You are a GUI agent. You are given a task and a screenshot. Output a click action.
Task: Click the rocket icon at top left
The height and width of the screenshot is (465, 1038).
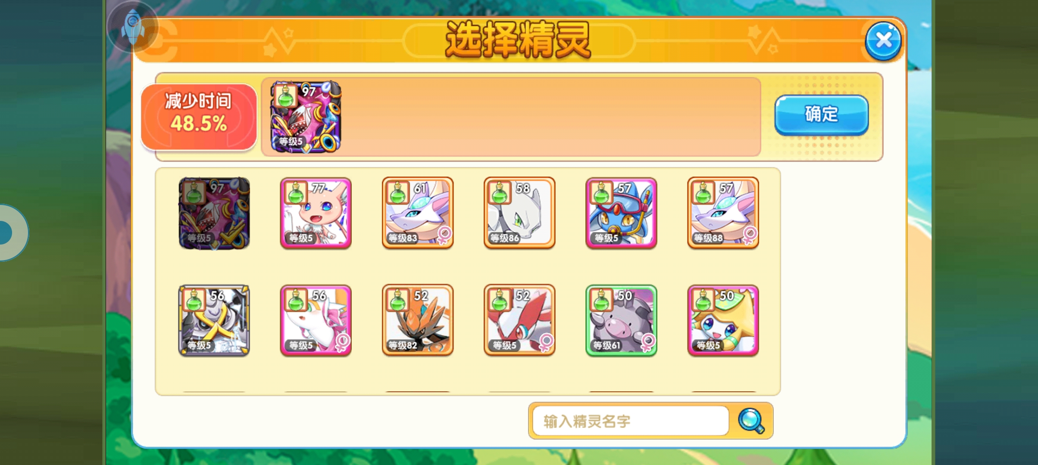[133, 27]
